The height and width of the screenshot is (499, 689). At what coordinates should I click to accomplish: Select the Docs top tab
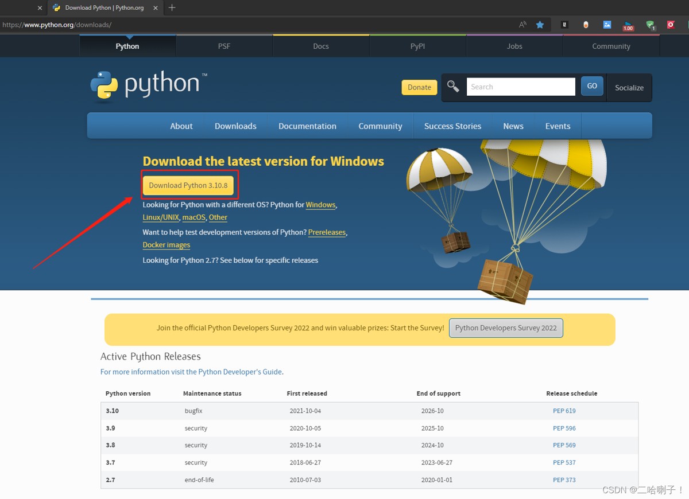(321, 46)
